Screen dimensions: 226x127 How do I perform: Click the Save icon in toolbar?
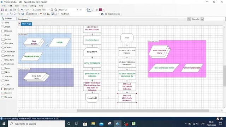[x=2, y=10]
